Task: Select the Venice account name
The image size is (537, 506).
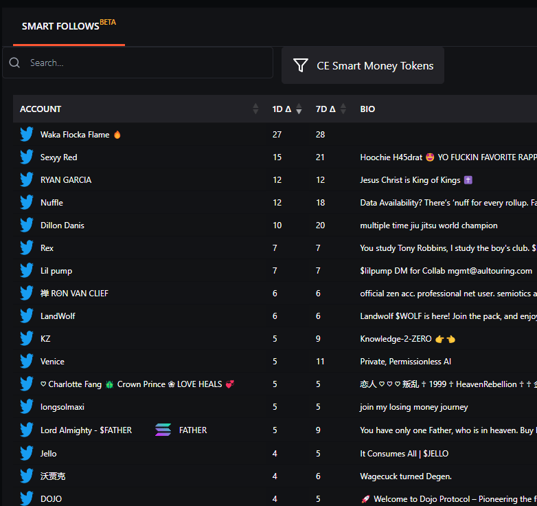Action: 52,362
